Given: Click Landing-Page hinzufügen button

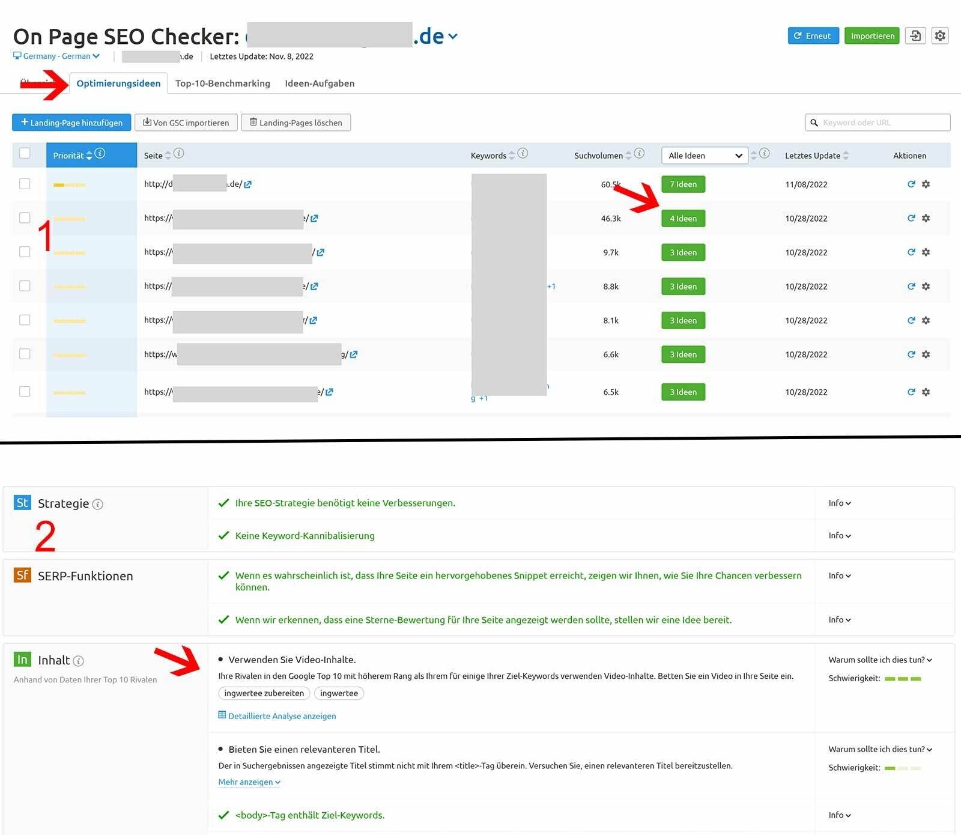Looking at the screenshot, I should click(x=71, y=123).
